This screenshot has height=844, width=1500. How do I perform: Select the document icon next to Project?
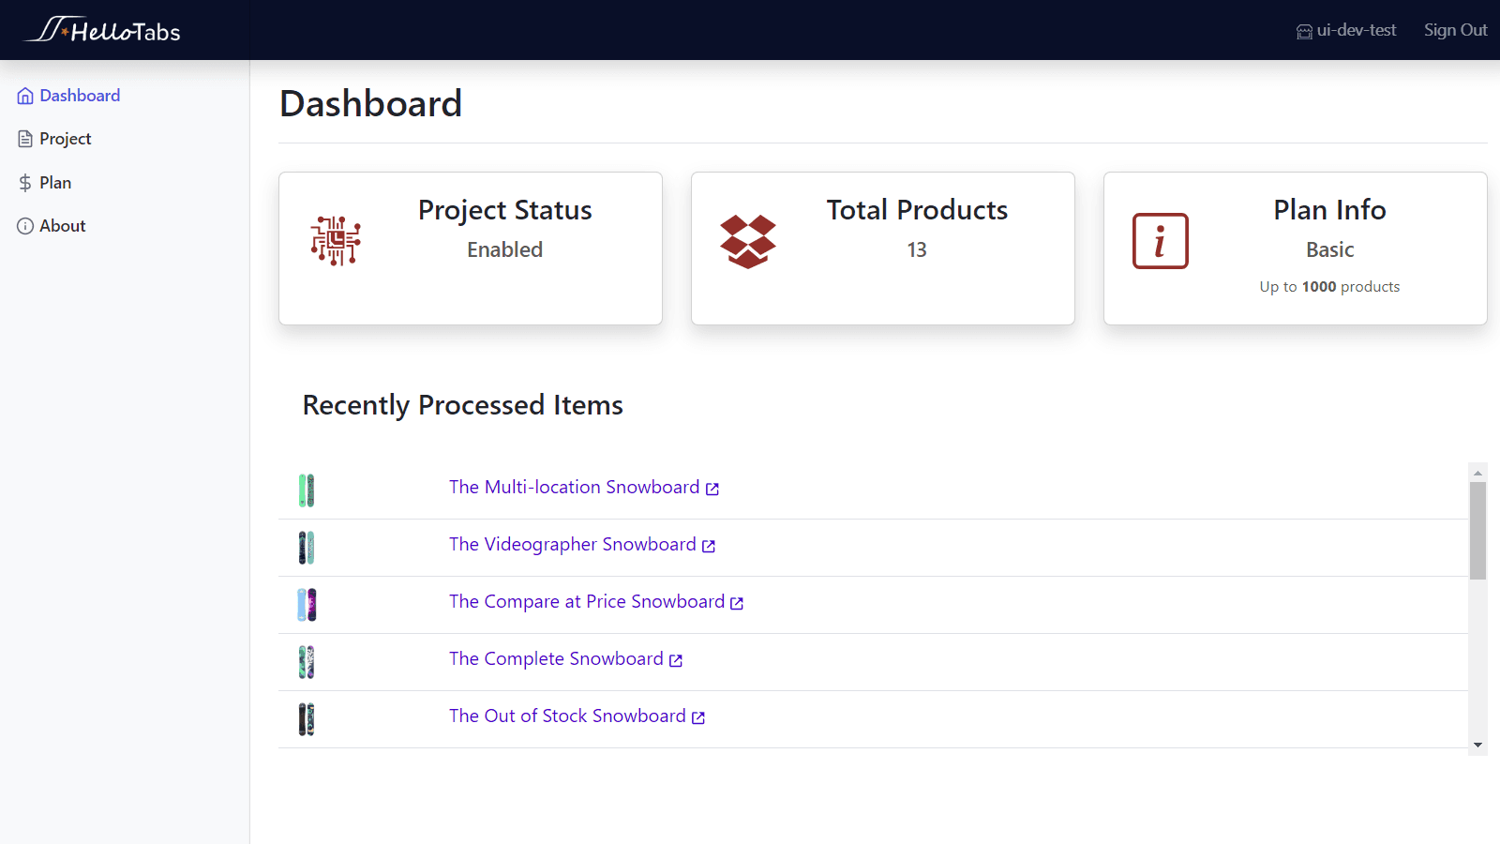[24, 138]
